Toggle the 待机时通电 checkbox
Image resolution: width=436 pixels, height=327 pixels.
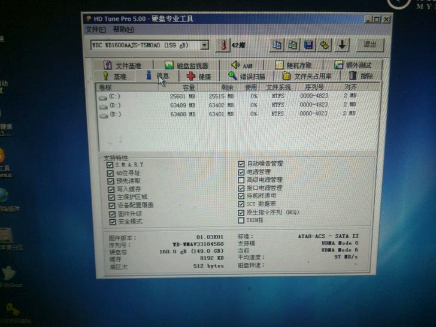pyautogui.click(x=241, y=196)
